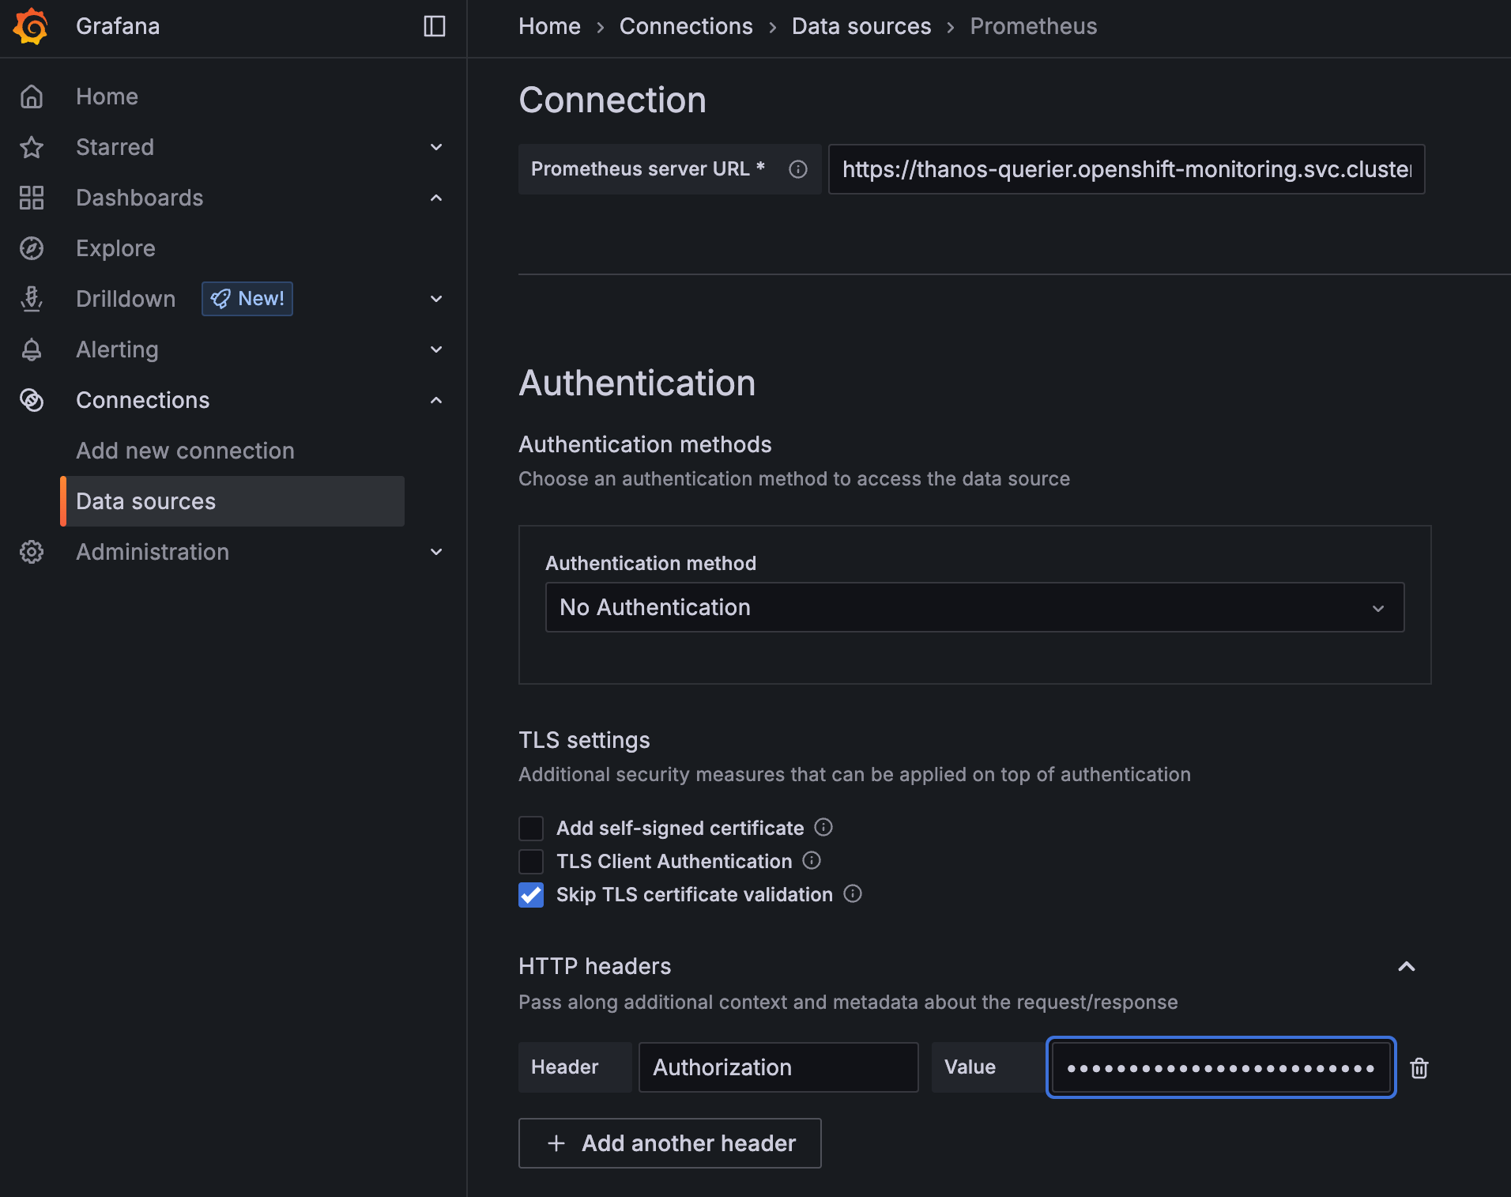Open the Administration gear icon
Viewport: 1511px width, 1197px height.
[32, 552]
